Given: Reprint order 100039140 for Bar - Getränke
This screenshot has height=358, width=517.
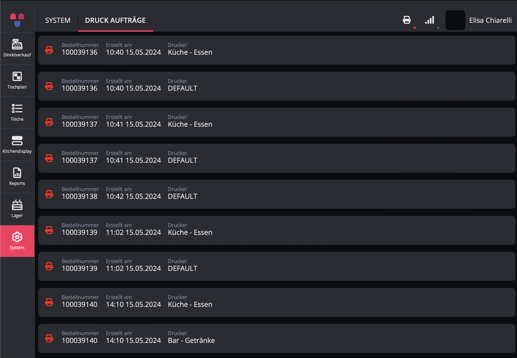Looking at the screenshot, I should [x=49, y=338].
